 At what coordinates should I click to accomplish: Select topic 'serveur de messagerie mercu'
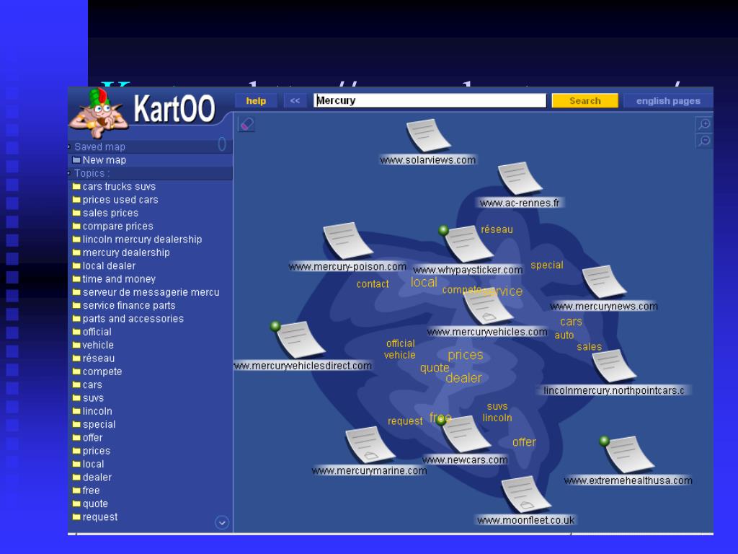[x=151, y=292]
